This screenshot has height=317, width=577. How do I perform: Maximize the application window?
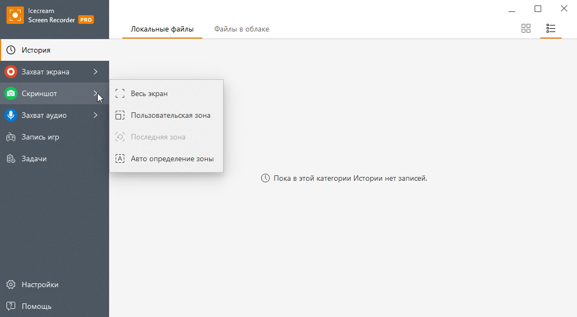click(538, 9)
